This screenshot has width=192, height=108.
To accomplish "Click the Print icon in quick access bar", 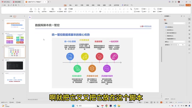I will tap(13, 5).
